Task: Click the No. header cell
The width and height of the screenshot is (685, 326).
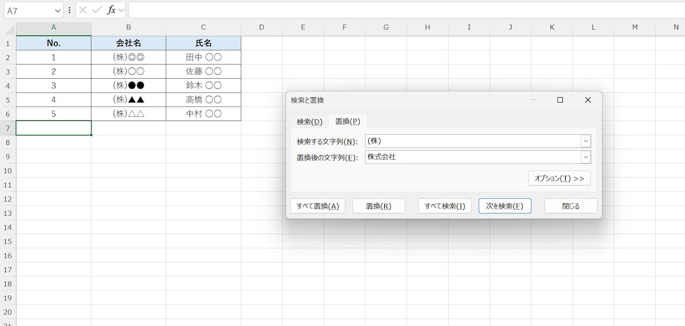Action: (x=54, y=43)
